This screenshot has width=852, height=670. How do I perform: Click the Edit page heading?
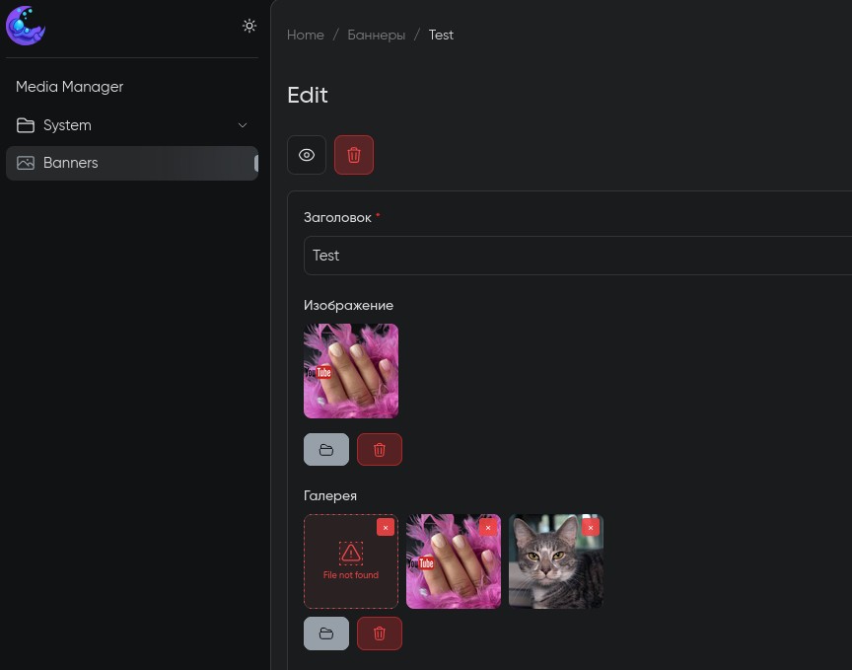point(308,95)
